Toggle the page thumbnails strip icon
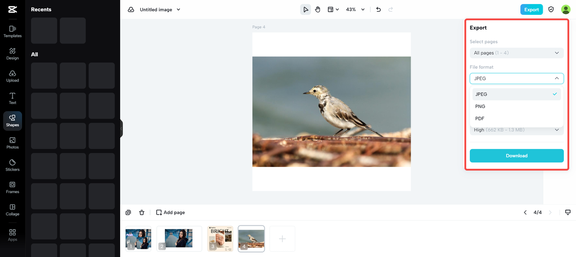576x257 pixels. pyautogui.click(x=568, y=212)
